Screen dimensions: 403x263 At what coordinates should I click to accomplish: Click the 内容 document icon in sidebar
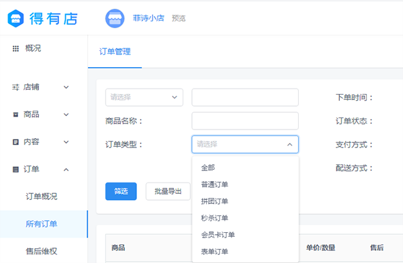[x=15, y=142]
